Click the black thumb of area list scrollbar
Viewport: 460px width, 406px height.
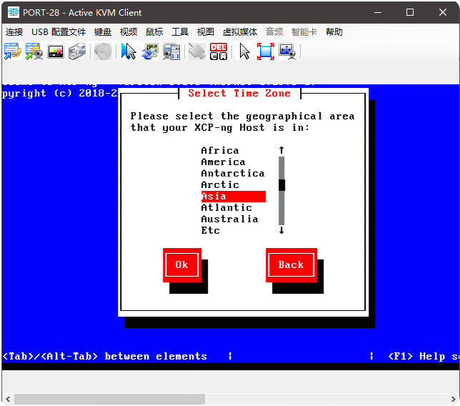click(281, 185)
